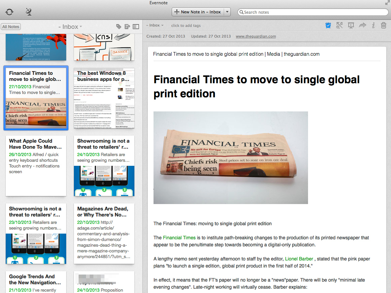Select the note card with the BANNER sketch
Viewport: 391px width, 293px height.
tap(104, 47)
